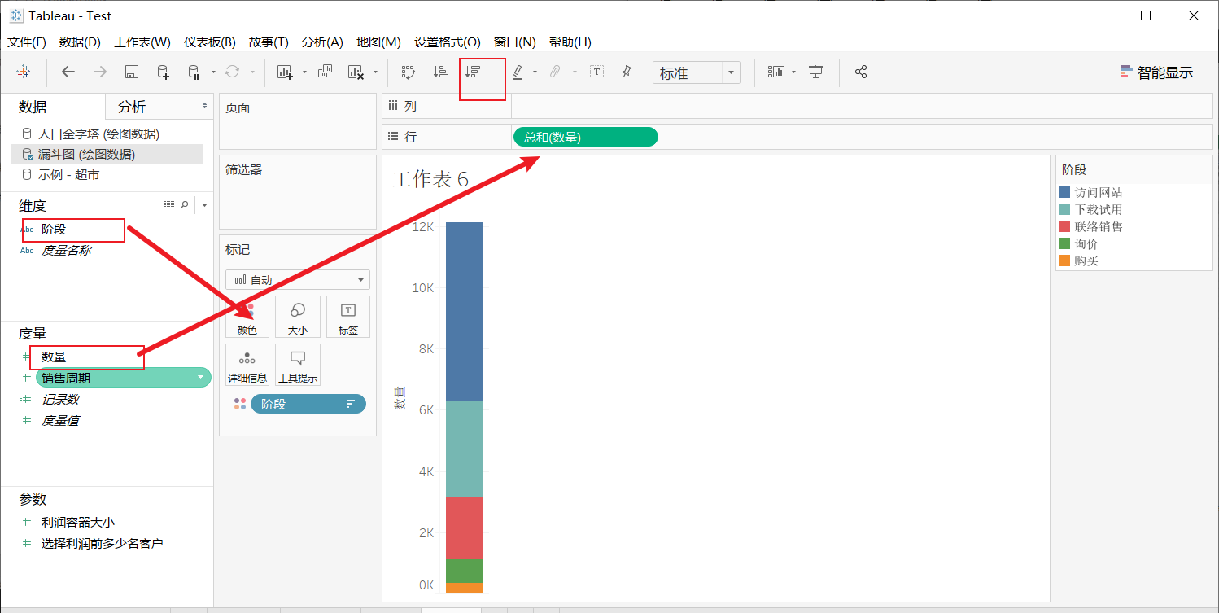Click the highlight pen icon
This screenshot has width=1219, height=613.
(x=518, y=72)
